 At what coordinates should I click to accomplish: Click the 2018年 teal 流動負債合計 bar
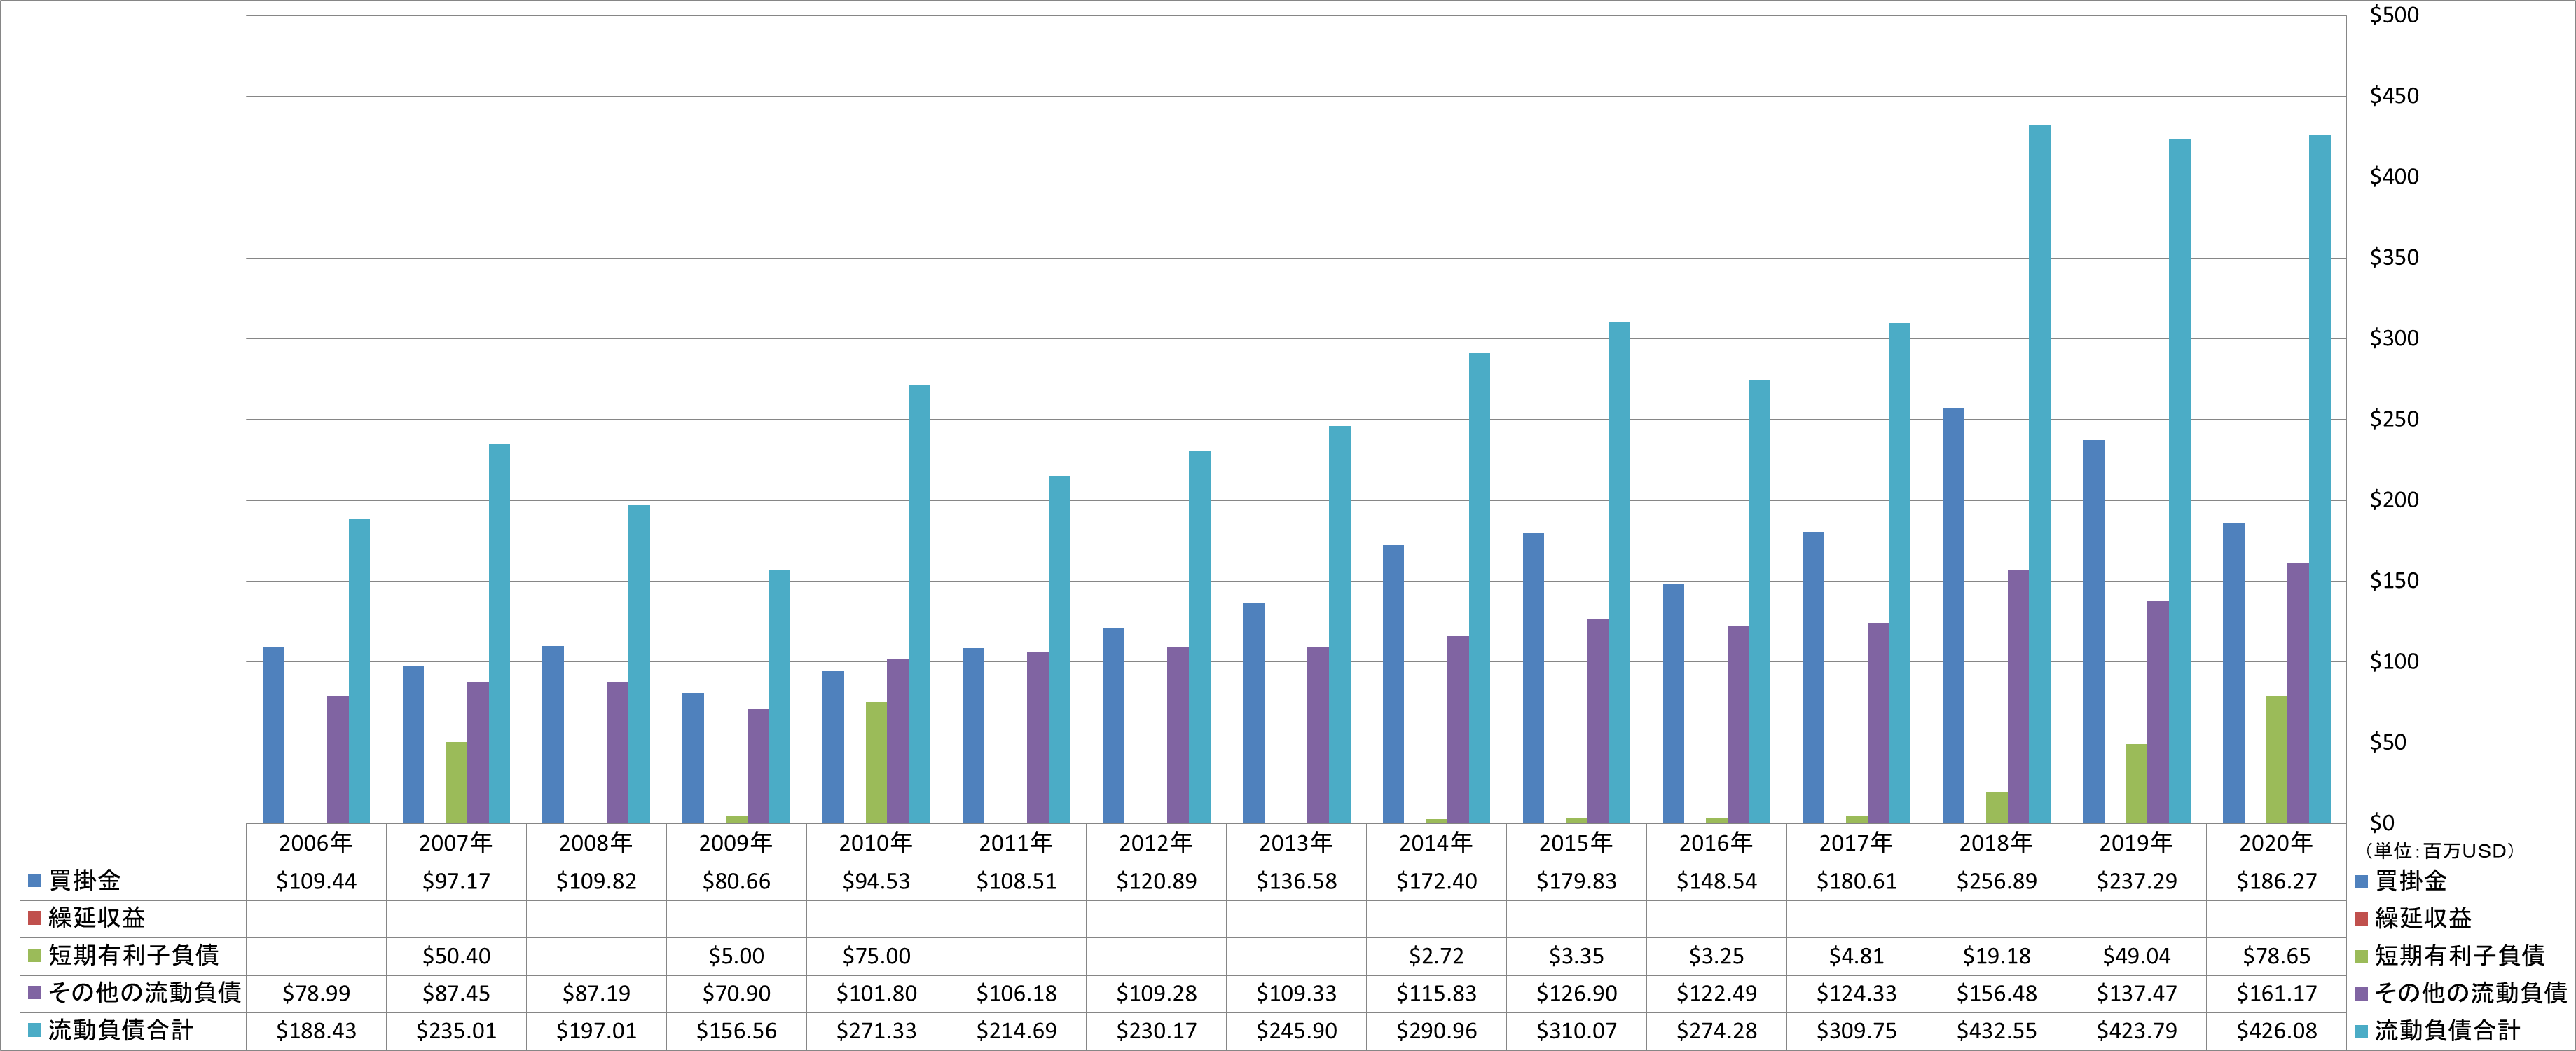coord(2039,474)
